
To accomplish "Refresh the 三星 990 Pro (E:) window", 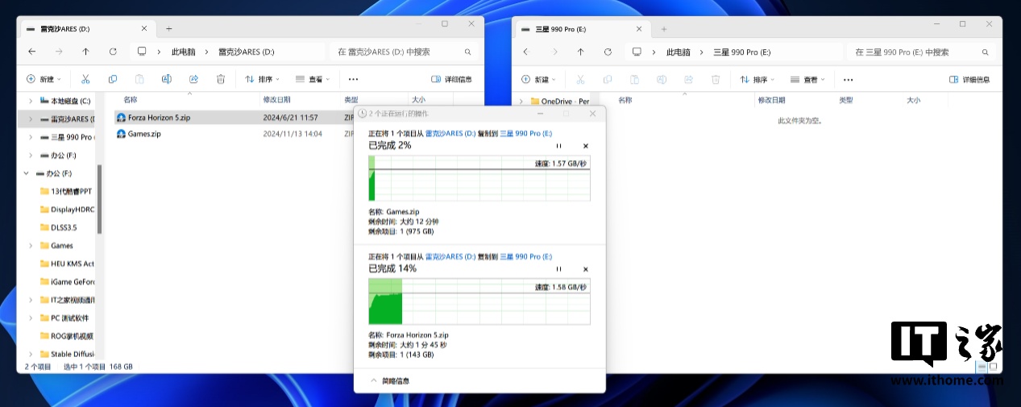I will tap(608, 52).
